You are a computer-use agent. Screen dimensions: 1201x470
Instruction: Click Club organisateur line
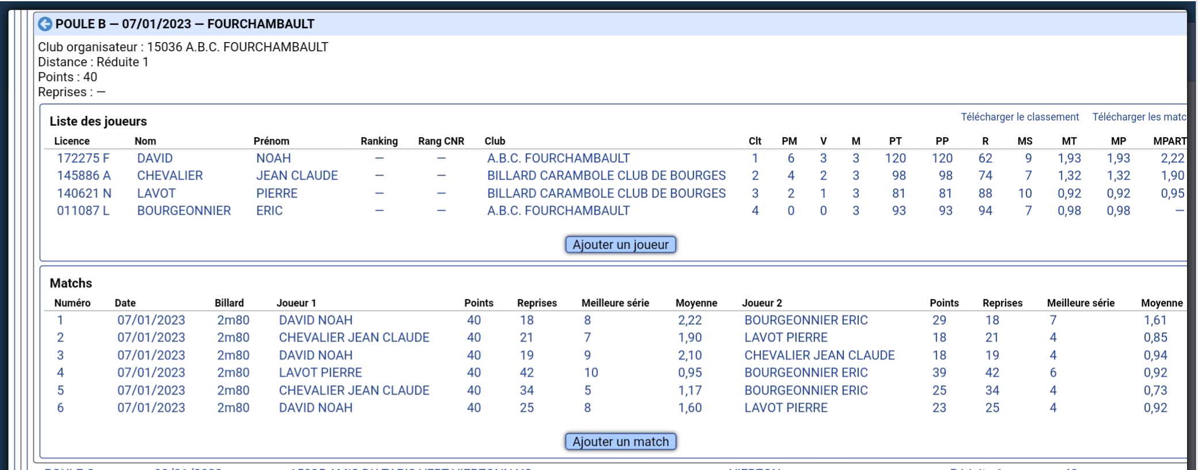(x=183, y=47)
